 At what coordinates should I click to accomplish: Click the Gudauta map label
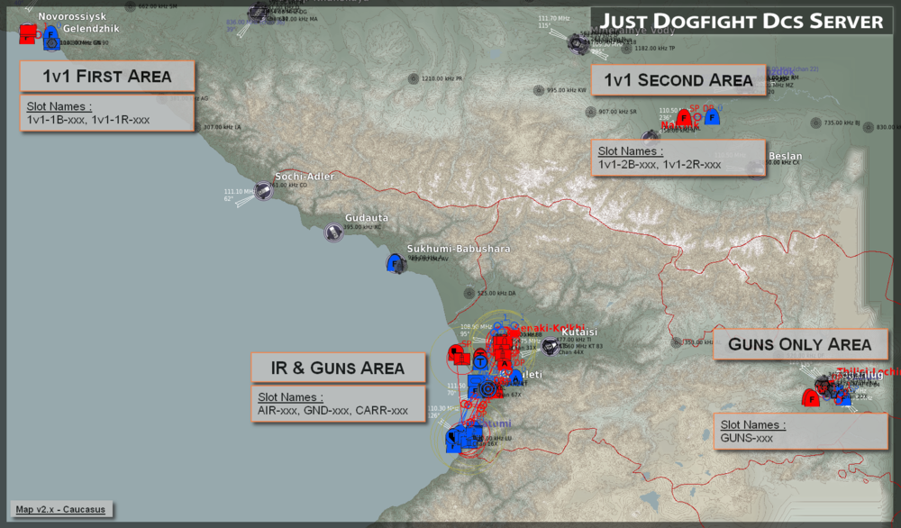point(367,218)
